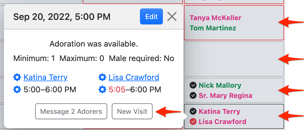
Task: Close the Sep 20 popover
Action: 172,17
